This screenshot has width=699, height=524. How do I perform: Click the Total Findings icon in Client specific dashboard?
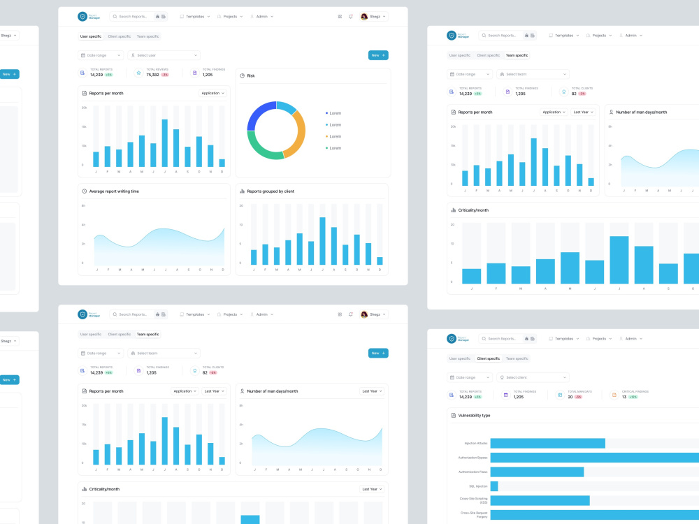point(506,395)
